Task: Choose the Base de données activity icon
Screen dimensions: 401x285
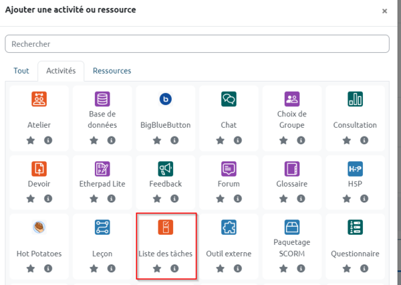Action: [x=102, y=99]
